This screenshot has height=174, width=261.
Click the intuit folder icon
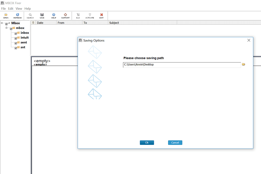point(18,38)
